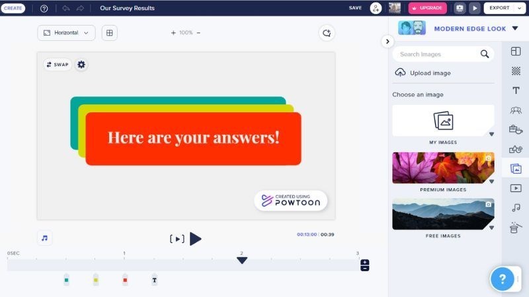Open the Characters sidebar icon

click(x=516, y=110)
